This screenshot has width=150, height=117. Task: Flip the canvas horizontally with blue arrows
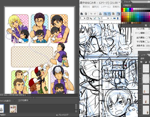click(114, 18)
